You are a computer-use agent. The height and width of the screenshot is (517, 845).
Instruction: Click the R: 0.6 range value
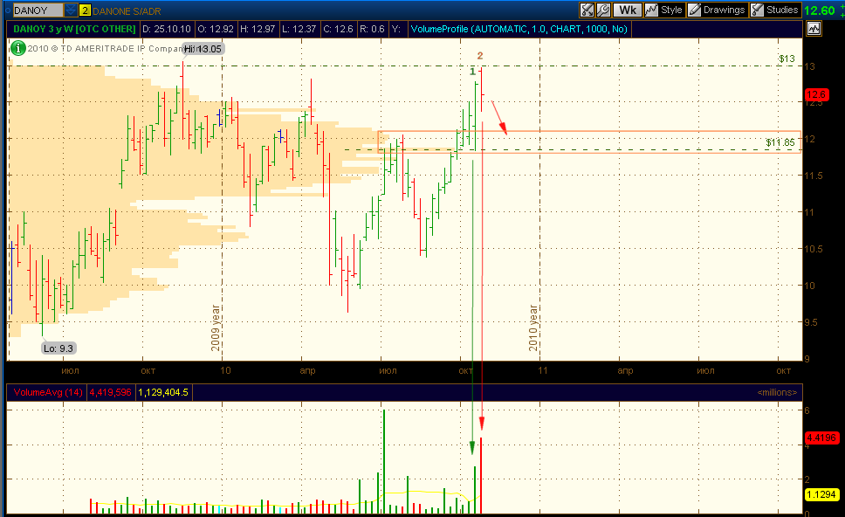tap(372, 29)
